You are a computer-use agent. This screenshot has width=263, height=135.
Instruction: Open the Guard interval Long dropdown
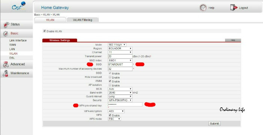click(120, 96)
